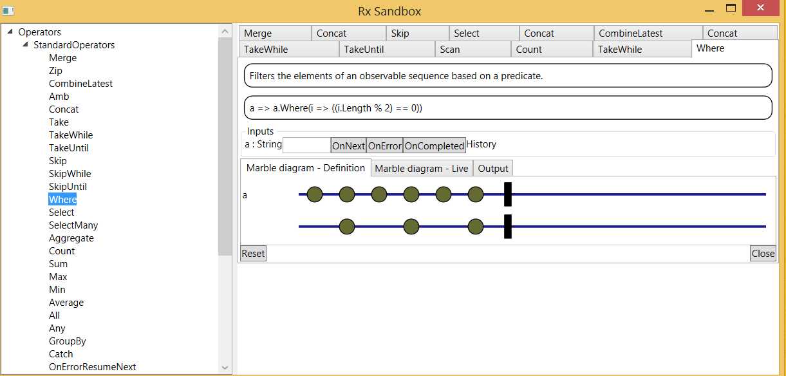
Task: Select the Zip operator
Action: (x=55, y=71)
